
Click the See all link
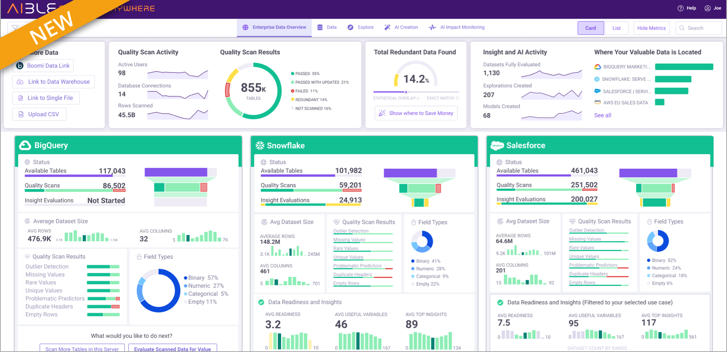603,115
